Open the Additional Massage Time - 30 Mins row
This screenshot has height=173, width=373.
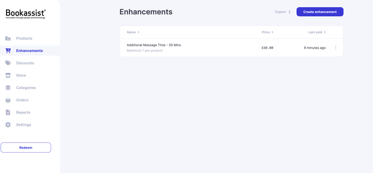pyautogui.click(x=154, y=45)
